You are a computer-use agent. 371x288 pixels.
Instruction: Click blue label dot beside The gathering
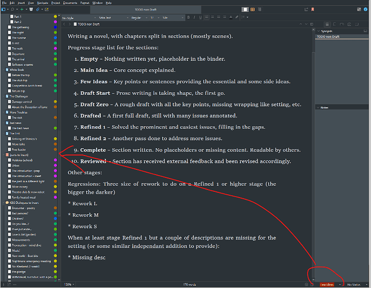55,27
